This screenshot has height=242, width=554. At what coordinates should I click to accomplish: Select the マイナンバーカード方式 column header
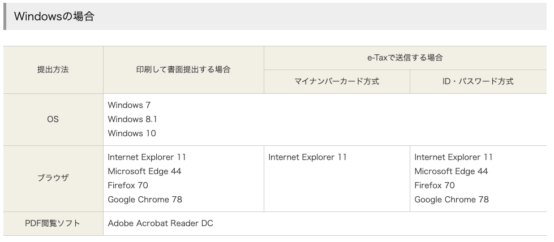coord(337,81)
